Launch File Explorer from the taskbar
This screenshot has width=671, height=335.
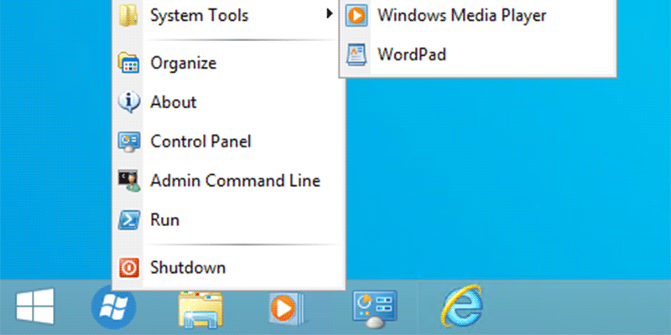click(200, 307)
